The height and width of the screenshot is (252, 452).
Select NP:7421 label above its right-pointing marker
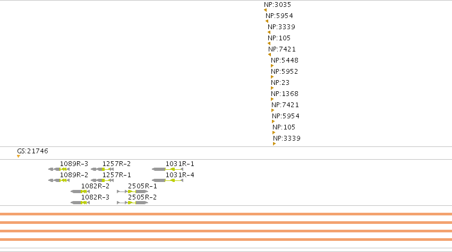285,105
